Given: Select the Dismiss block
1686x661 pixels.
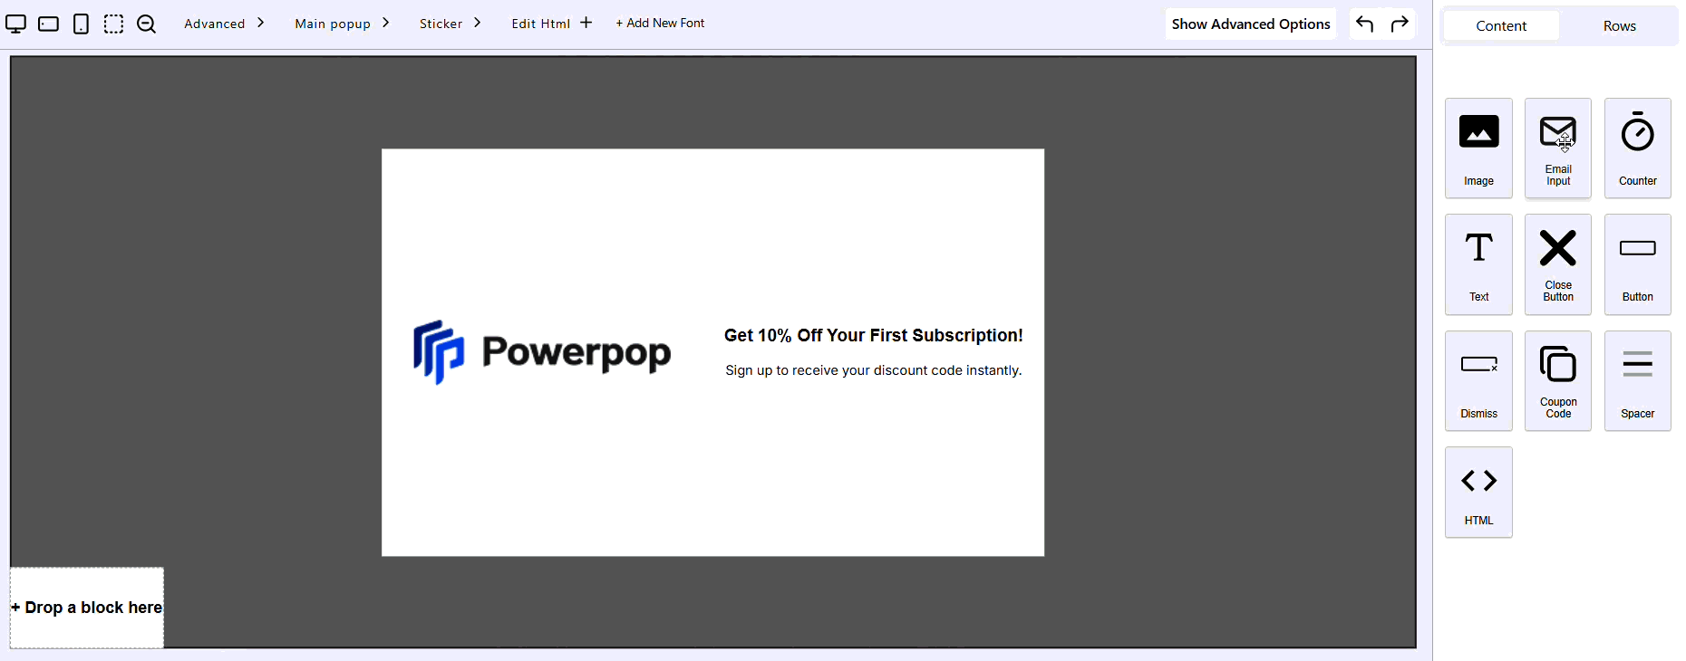Looking at the screenshot, I should (1478, 380).
